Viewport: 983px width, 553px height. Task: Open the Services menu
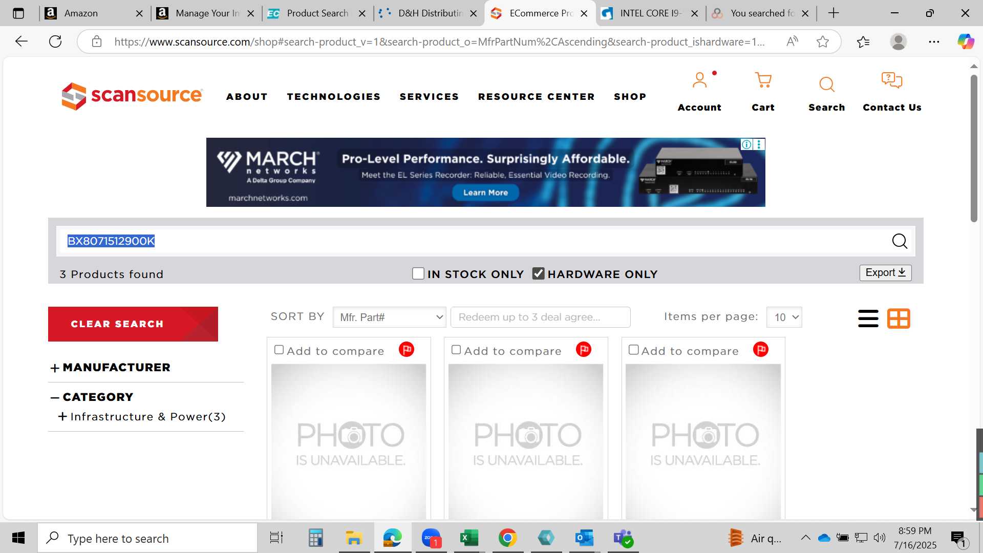(429, 97)
